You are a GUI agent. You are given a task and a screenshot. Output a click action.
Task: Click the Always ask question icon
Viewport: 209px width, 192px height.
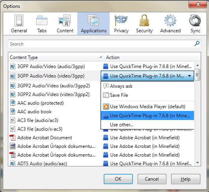(106, 86)
